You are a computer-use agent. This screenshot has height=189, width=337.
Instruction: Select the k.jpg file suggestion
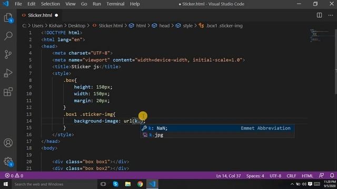pyautogui.click(x=217, y=135)
